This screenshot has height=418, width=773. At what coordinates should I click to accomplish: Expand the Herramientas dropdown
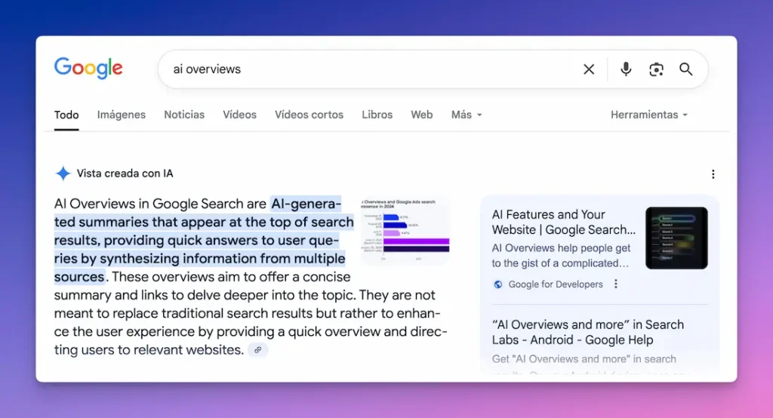click(649, 115)
